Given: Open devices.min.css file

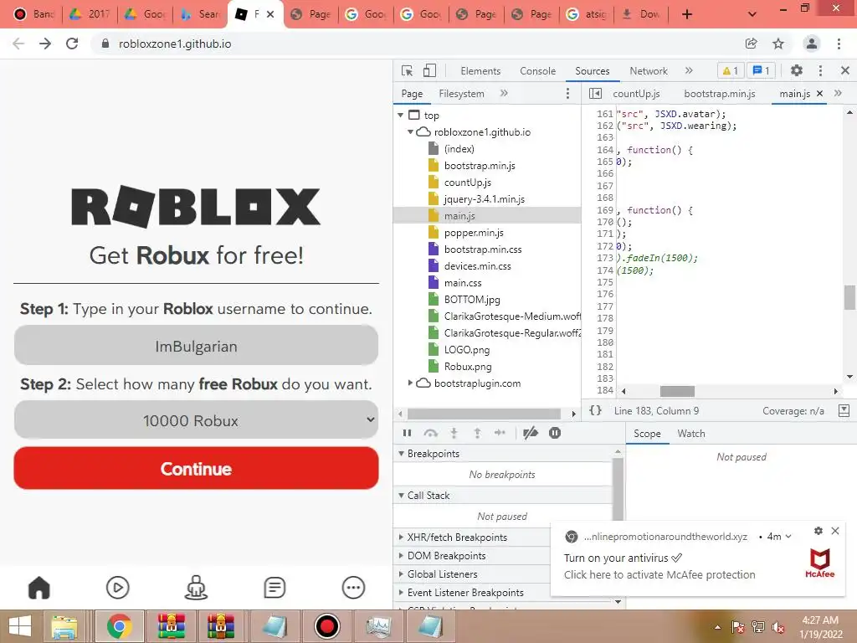Looking at the screenshot, I should 478,265.
